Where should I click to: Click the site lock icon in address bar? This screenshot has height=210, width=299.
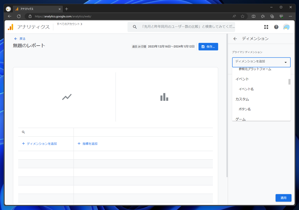(30, 17)
